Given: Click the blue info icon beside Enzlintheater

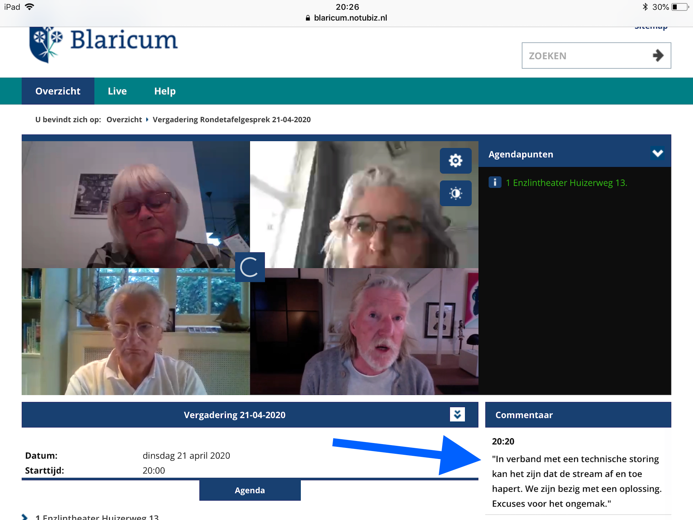Looking at the screenshot, I should pos(494,182).
